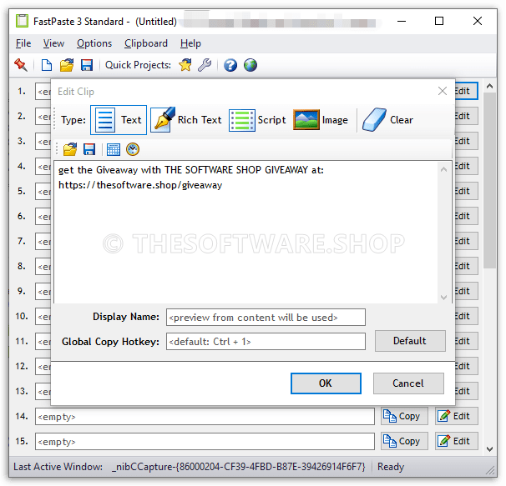Confirm the clip with OK
The height and width of the screenshot is (486, 506).
tap(326, 383)
